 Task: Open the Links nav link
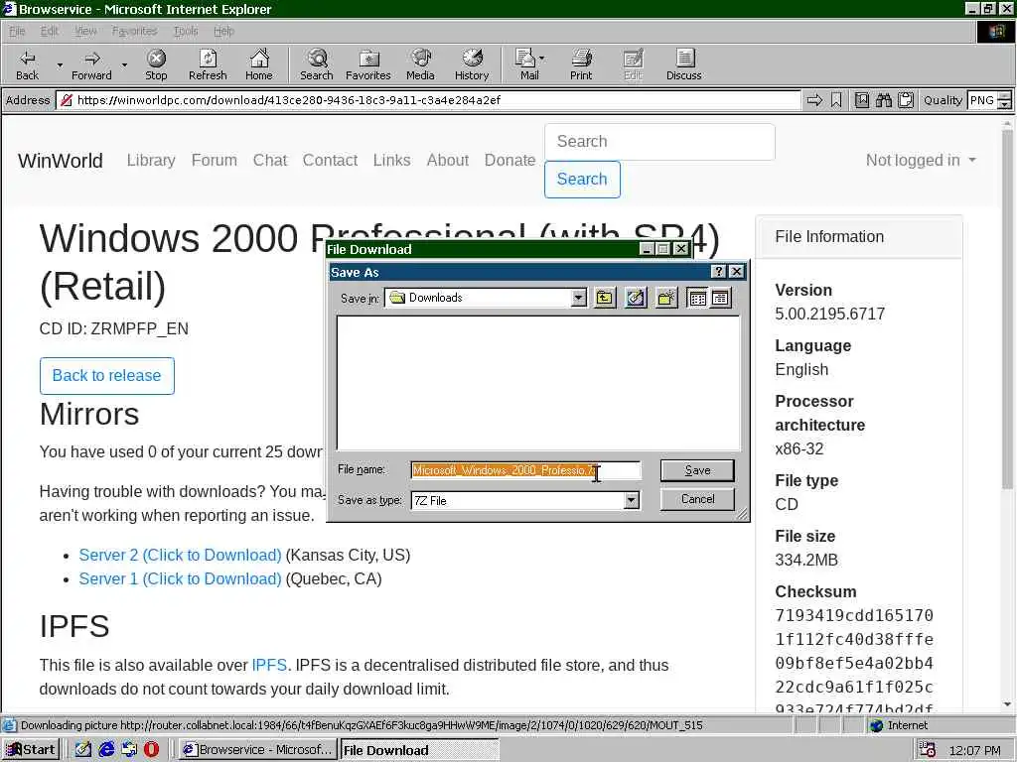pyautogui.click(x=391, y=160)
